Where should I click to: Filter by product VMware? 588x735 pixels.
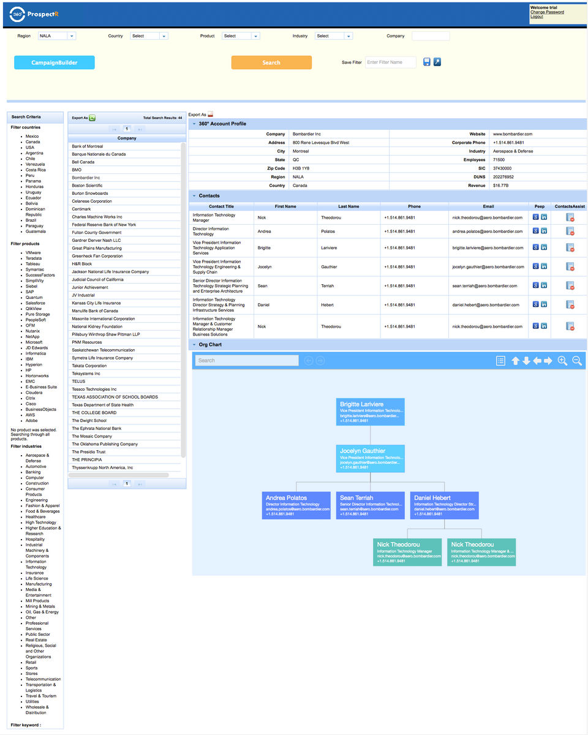pyautogui.click(x=33, y=253)
